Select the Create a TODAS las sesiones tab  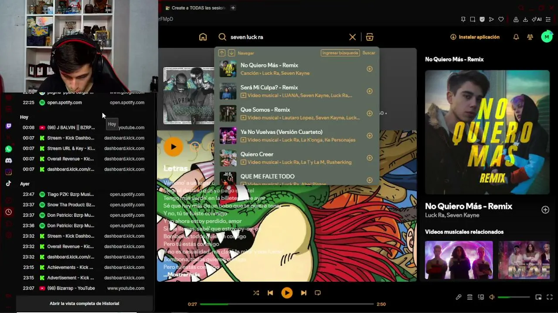click(x=195, y=8)
